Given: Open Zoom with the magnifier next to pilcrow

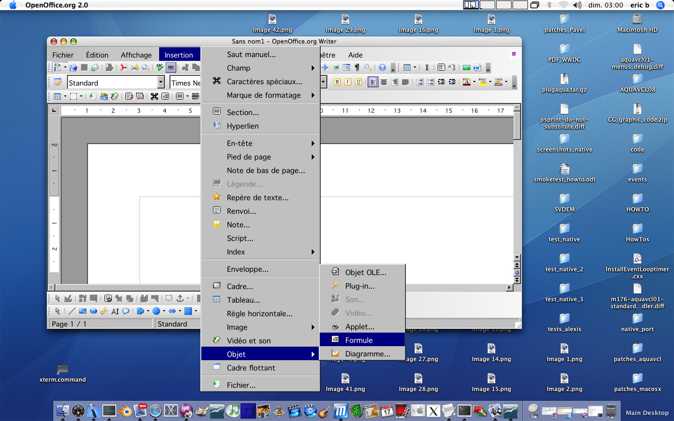Looking at the screenshot, I should pos(368,67).
